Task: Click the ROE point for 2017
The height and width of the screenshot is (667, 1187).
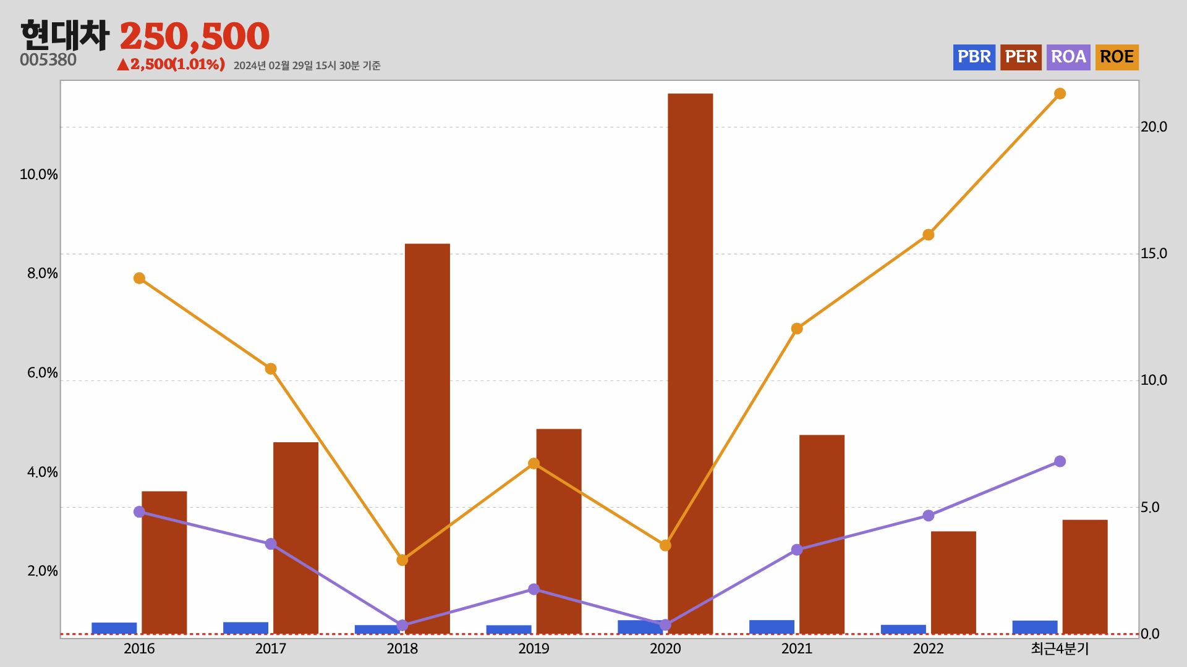Action: point(271,369)
